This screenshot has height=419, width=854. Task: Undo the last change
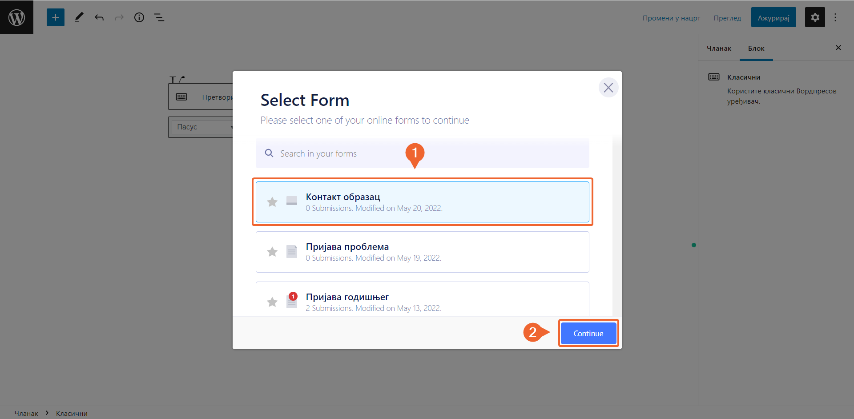pyautogui.click(x=99, y=17)
